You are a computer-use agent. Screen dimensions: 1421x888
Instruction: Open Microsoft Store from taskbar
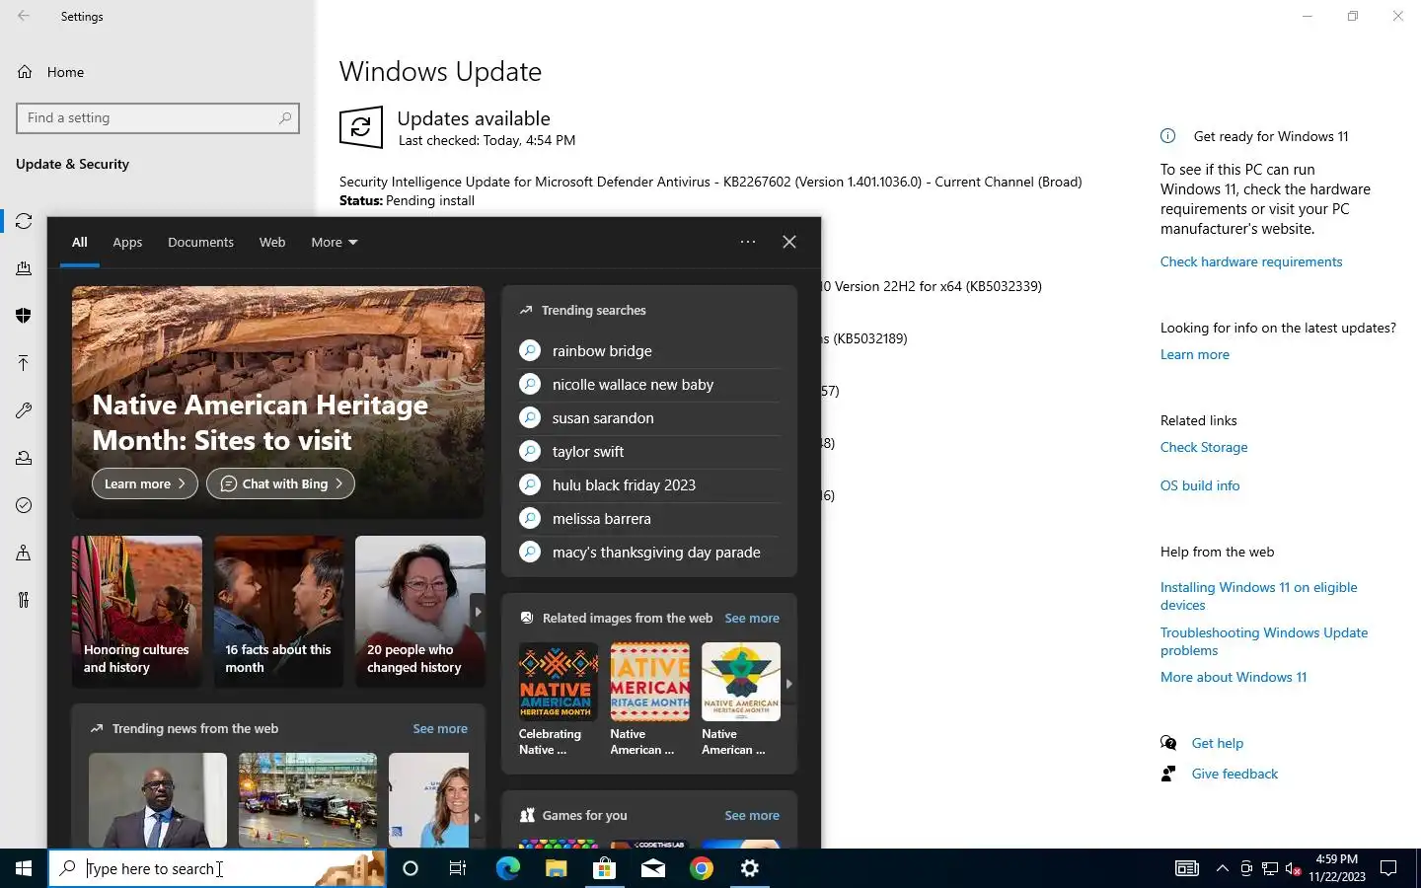604,868
